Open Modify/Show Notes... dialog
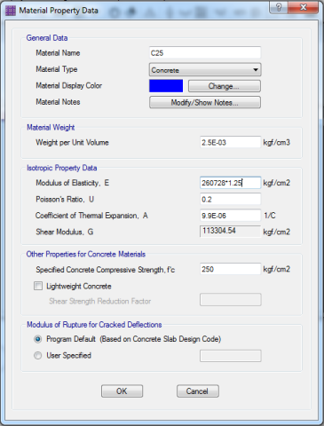Viewport: 324px width, 426px height. pyautogui.click(x=205, y=103)
